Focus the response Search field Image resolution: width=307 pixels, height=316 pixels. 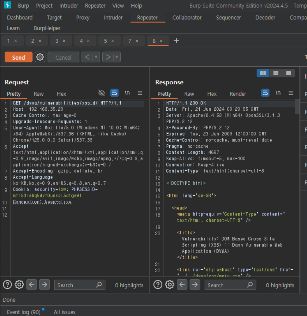pos(230,285)
